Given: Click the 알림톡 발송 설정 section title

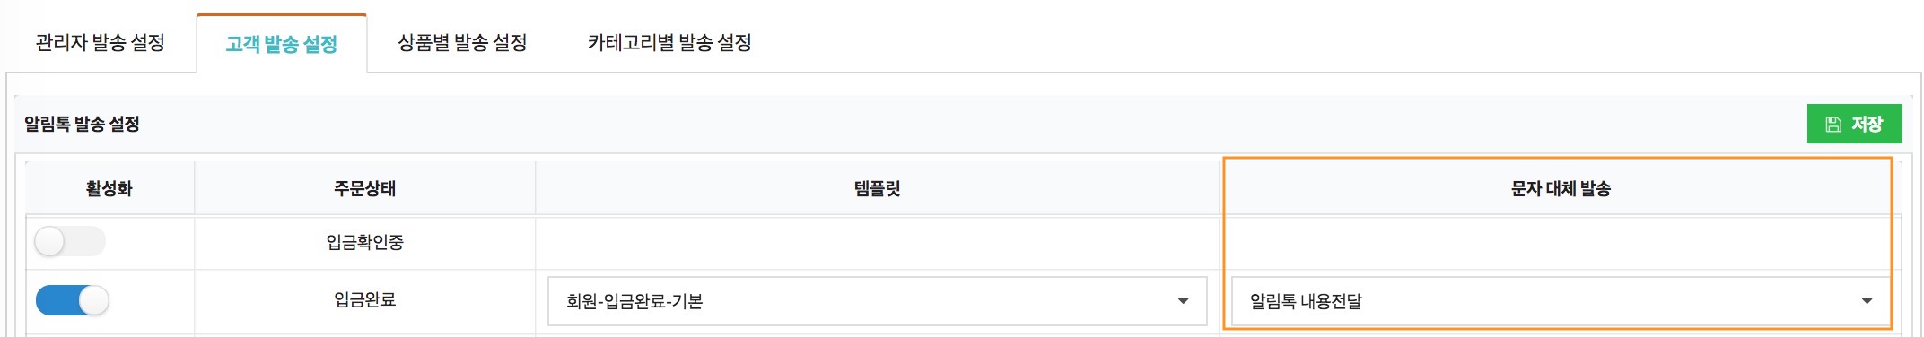Looking at the screenshot, I should click(x=82, y=124).
